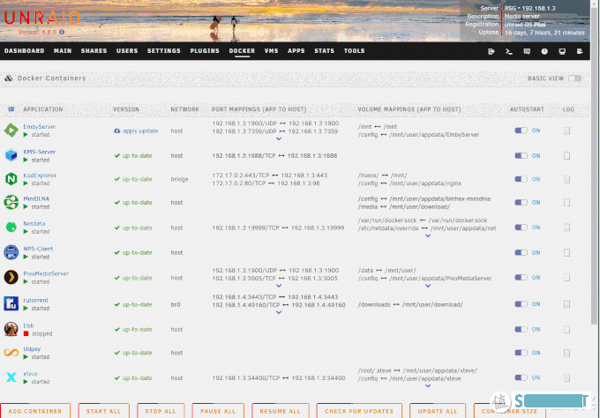Open the rutorrent log icon
The width and height of the screenshot is (600, 418).
566,304
